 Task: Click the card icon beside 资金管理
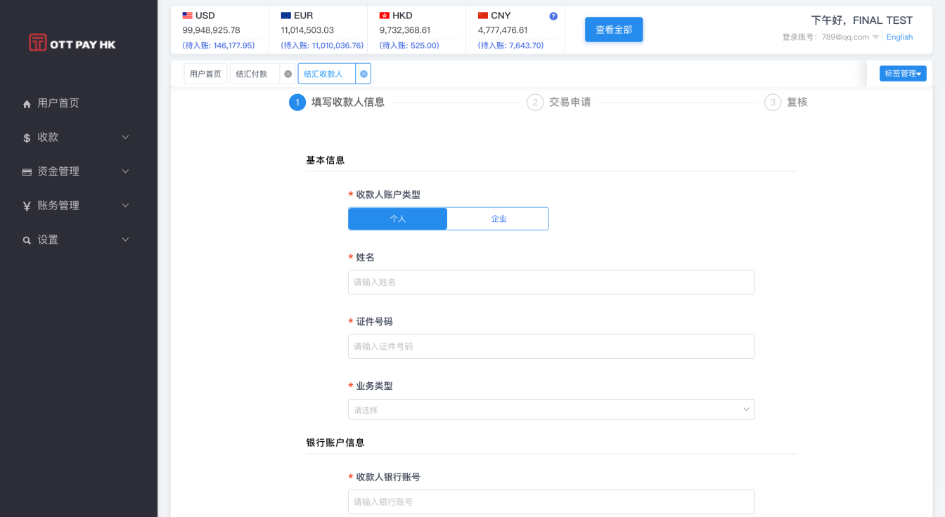coord(27,171)
